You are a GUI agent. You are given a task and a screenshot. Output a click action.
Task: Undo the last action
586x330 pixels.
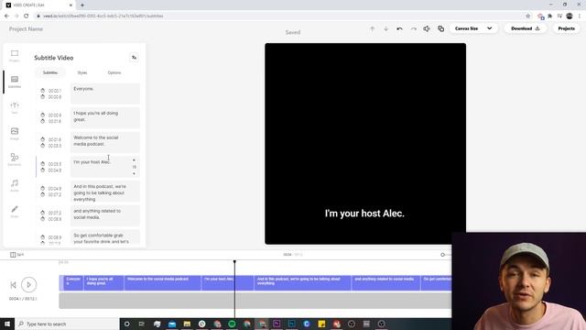click(399, 28)
